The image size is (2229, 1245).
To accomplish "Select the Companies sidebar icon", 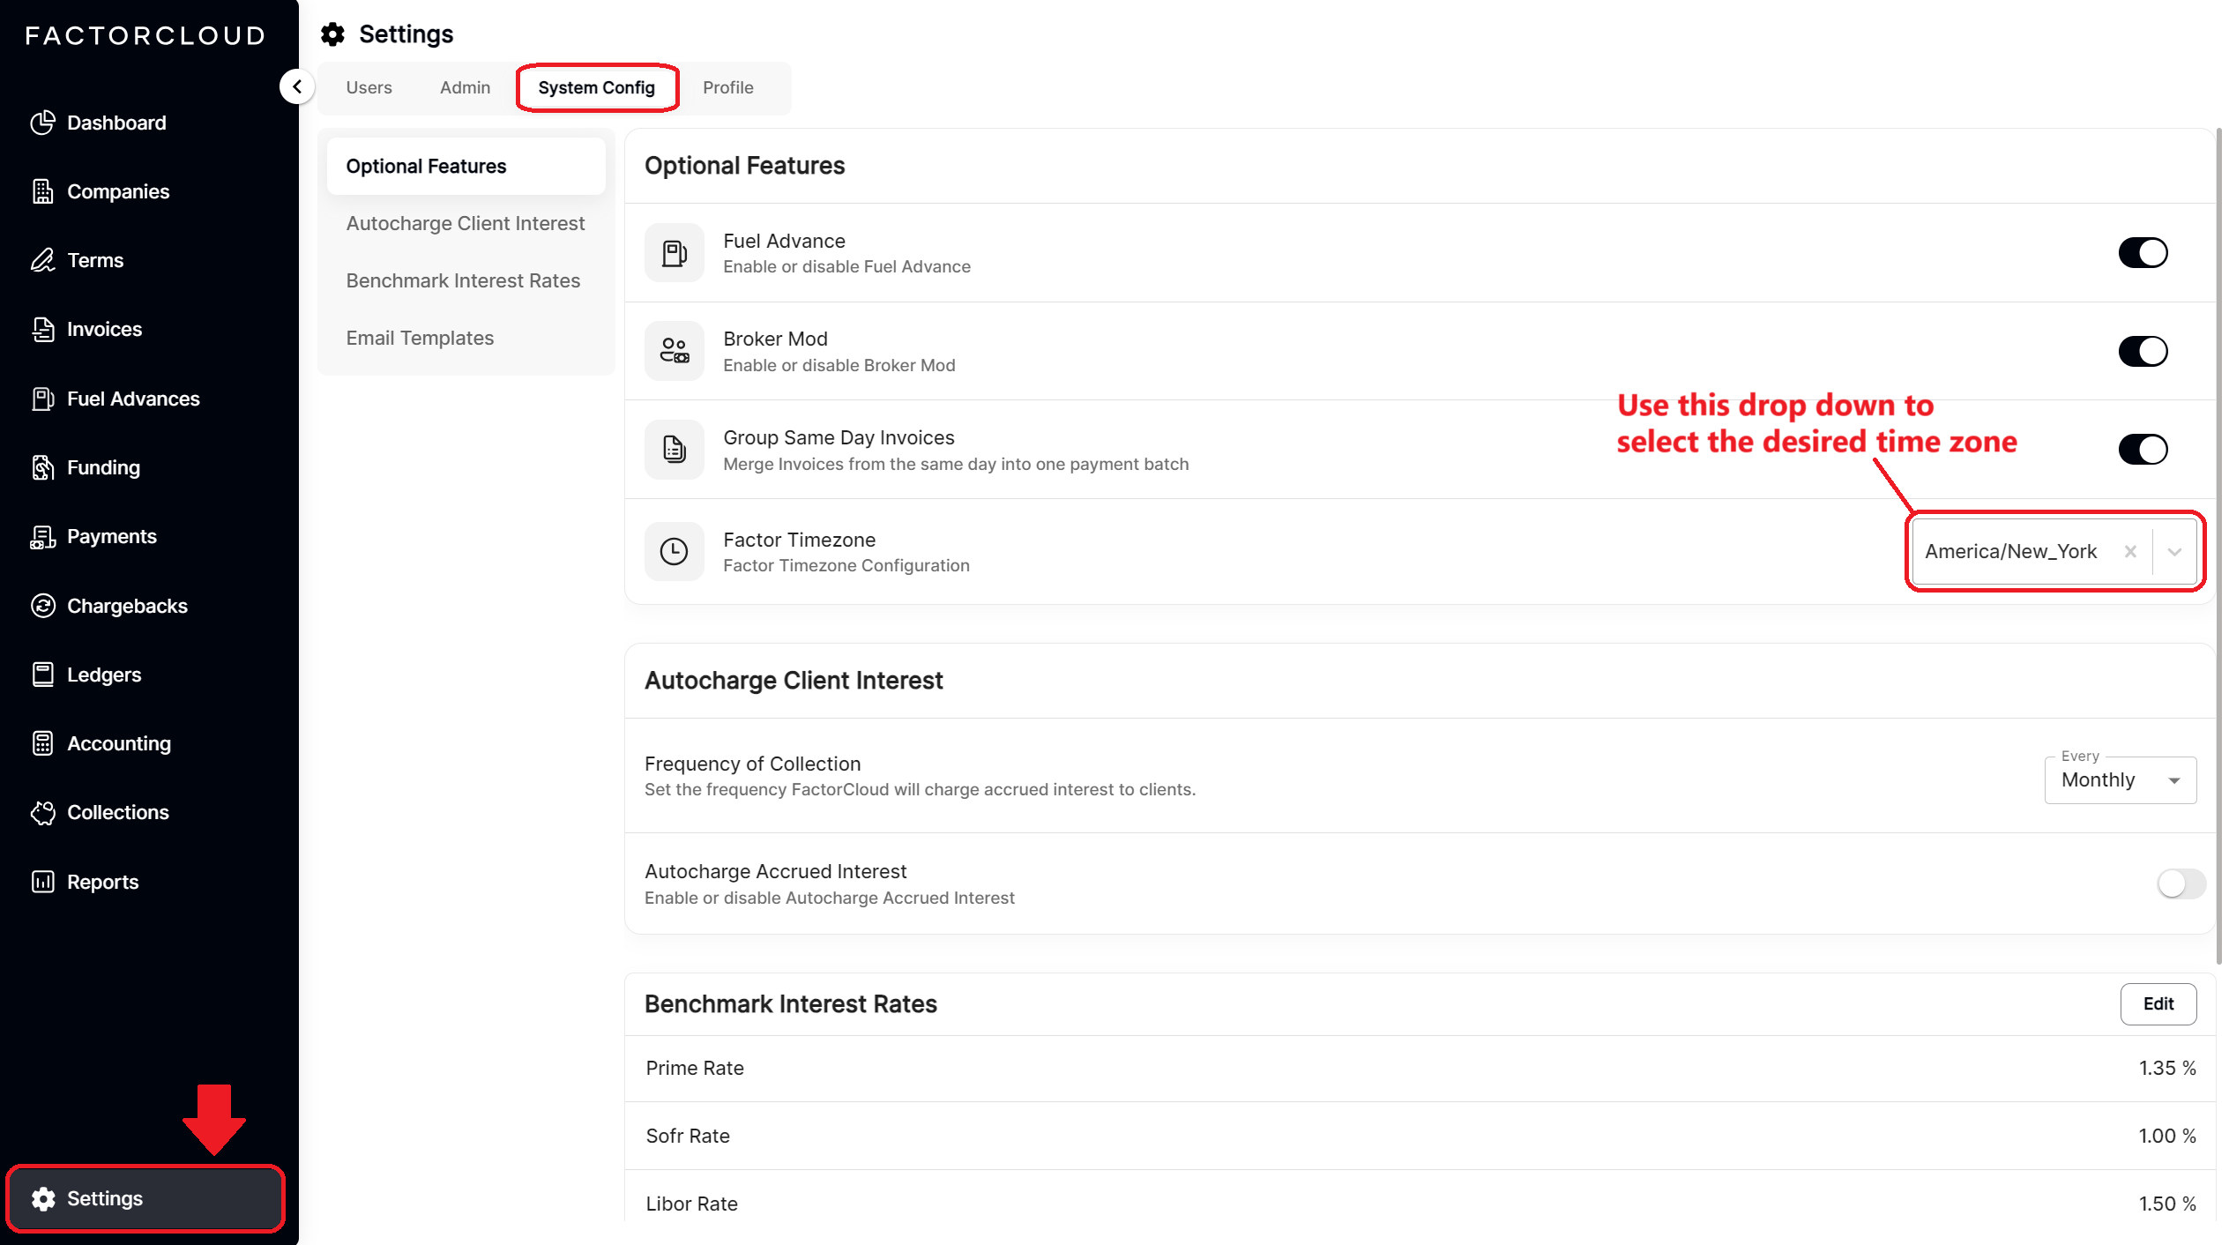I will 43,191.
